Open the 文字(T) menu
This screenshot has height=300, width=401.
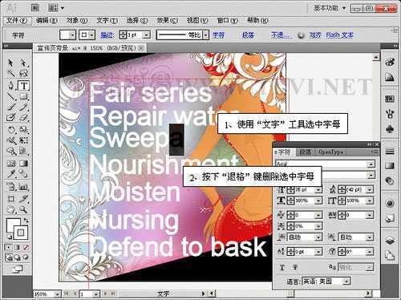(x=107, y=21)
